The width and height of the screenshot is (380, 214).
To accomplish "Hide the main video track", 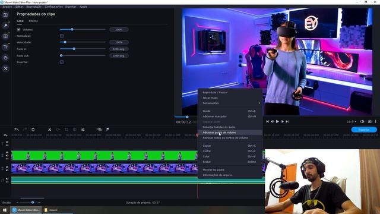I will click(x=7, y=167).
